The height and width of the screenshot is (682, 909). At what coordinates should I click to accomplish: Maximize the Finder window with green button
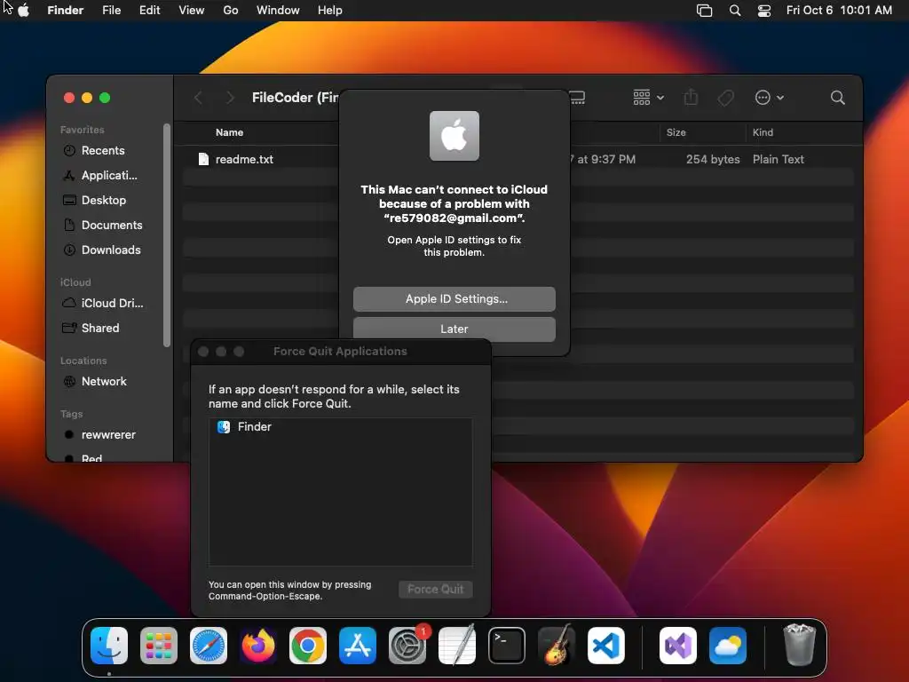click(x=105, y=98)
